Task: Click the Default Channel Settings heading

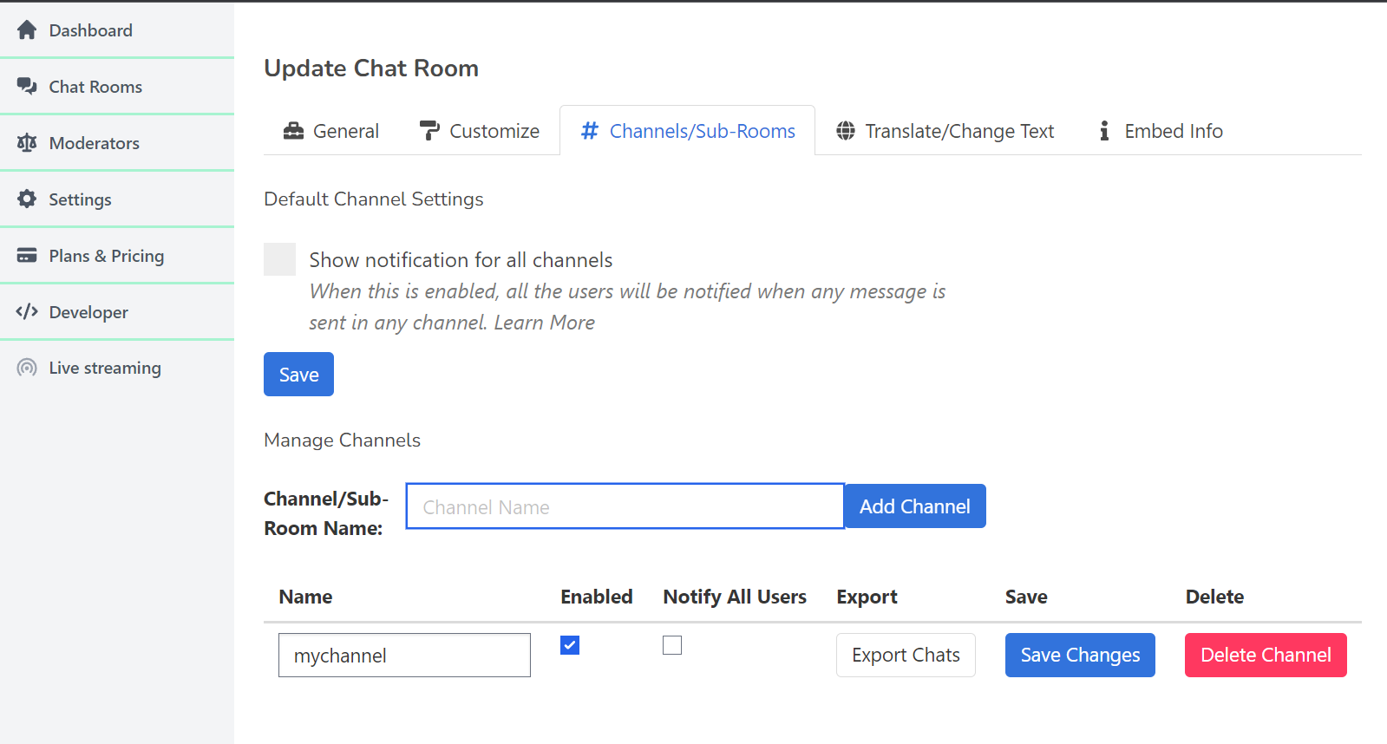Action: point(374,199)
